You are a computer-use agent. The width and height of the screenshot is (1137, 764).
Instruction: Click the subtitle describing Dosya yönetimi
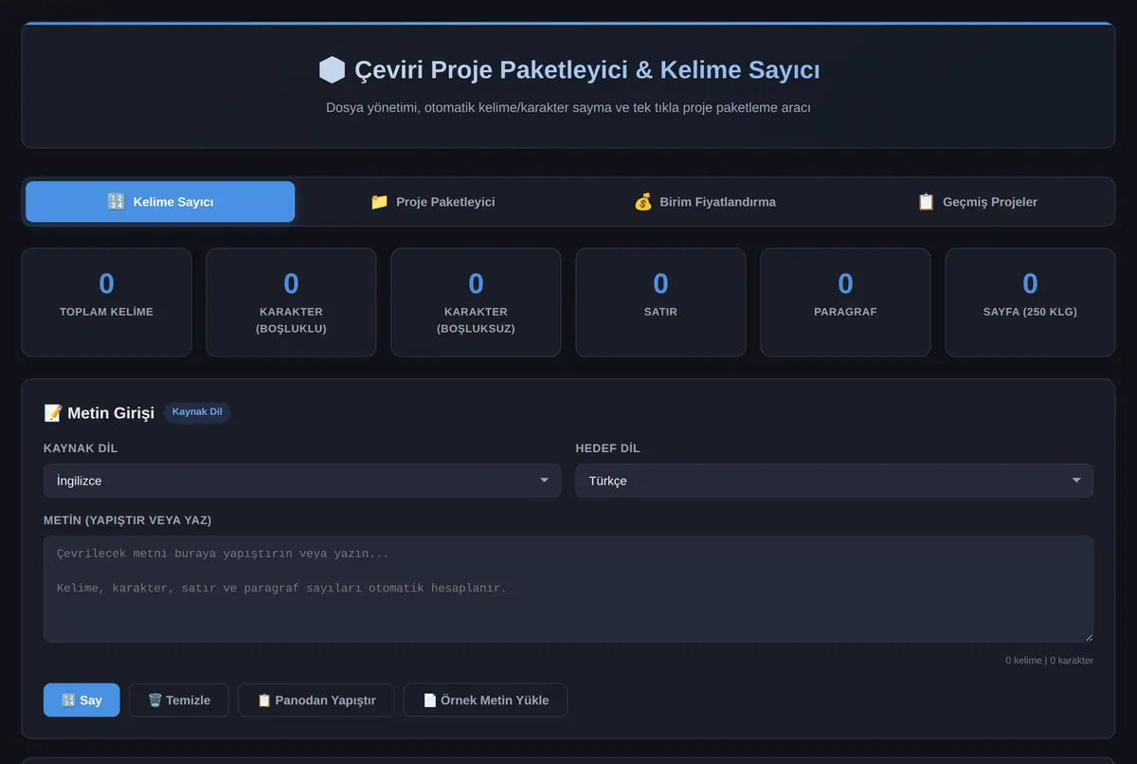pos(568,108)
